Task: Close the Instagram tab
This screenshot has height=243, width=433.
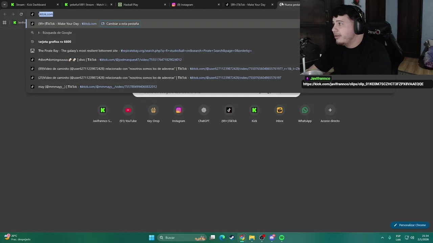Action: coord(219,5)
